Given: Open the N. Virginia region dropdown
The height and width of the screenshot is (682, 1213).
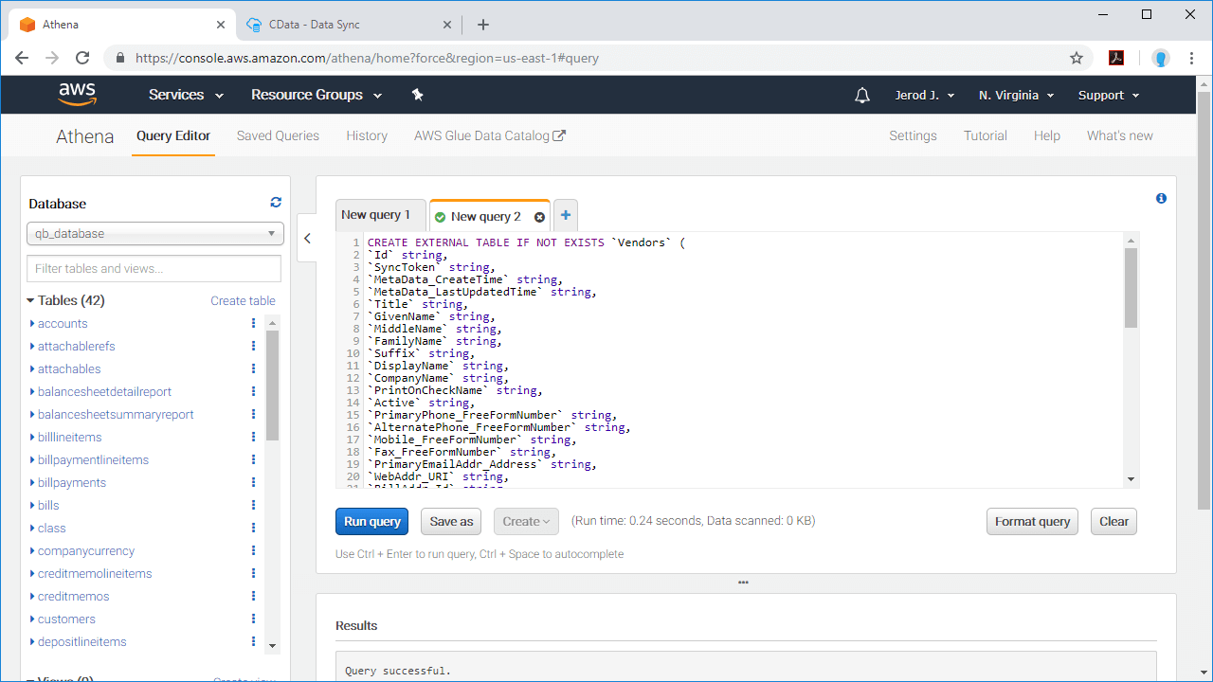Looking at the screenshot, I should [x=1017, y=95].
